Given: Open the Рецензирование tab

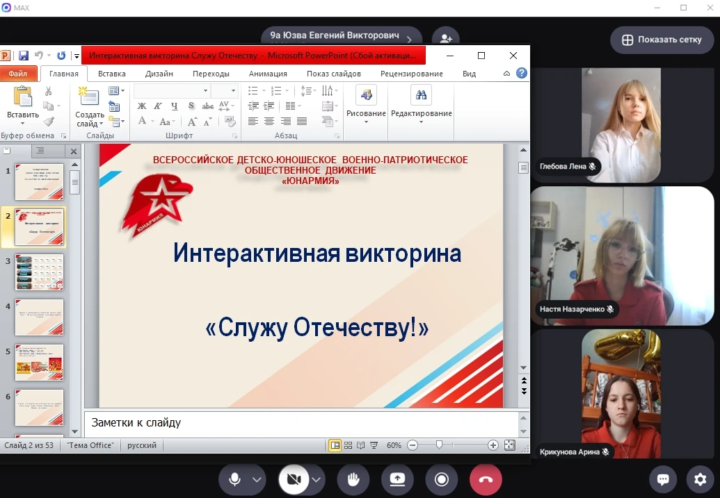Looking at the screenshot, I should (x=411, y=74).
